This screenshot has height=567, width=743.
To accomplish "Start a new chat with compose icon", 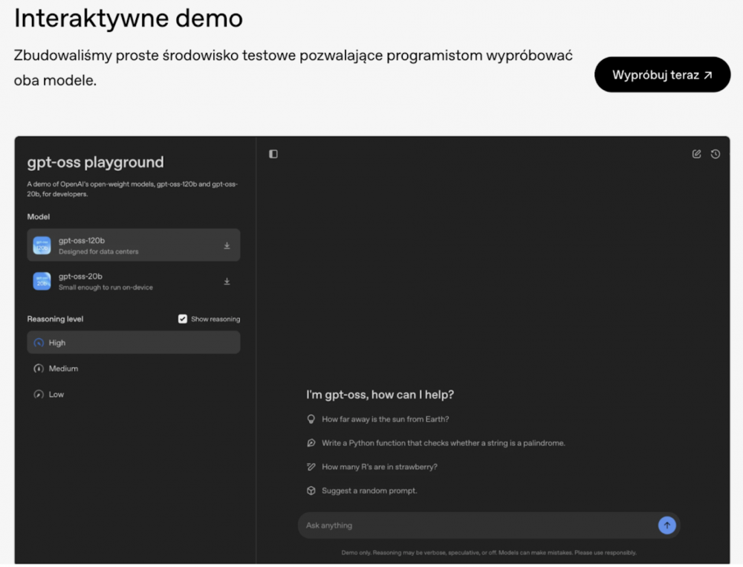I will tap(696, 154).
